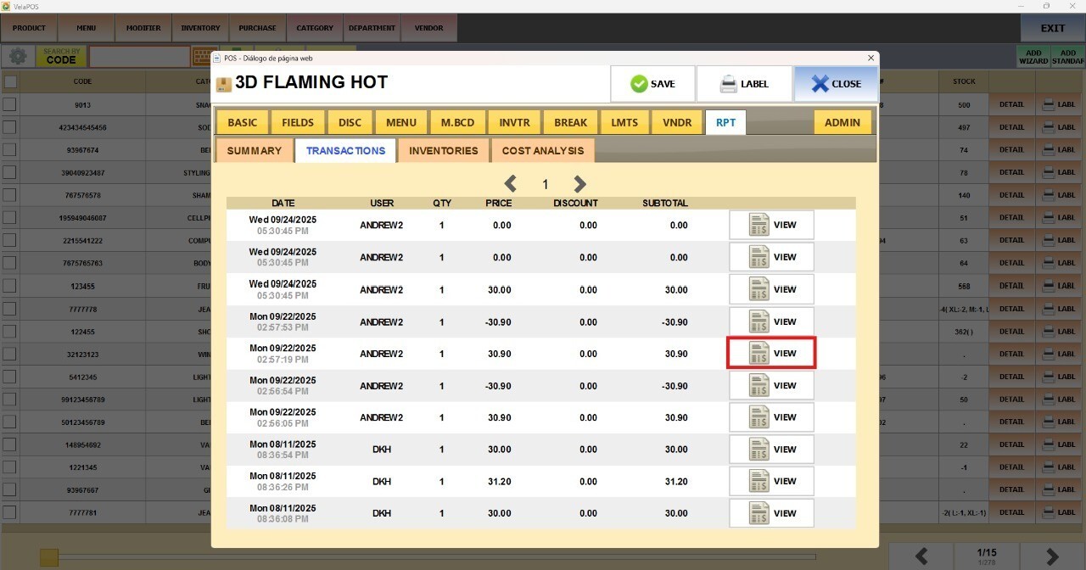Select the Summary report tab
The height and width of the screenshot is (570, 1086).
click(254, 151)
